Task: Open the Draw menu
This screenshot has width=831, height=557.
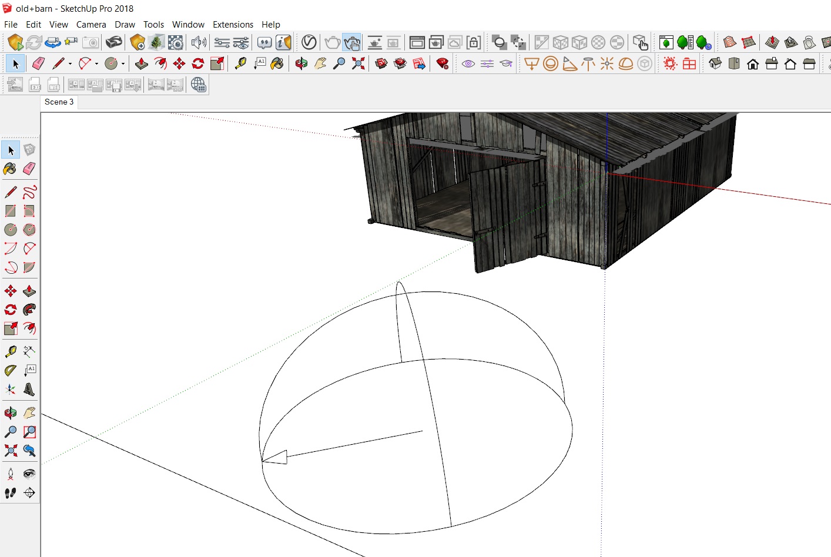Action: tap(125, 25)
